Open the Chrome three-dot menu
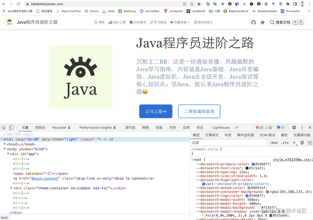The image size is (313, 220). [x=310, y=4]
